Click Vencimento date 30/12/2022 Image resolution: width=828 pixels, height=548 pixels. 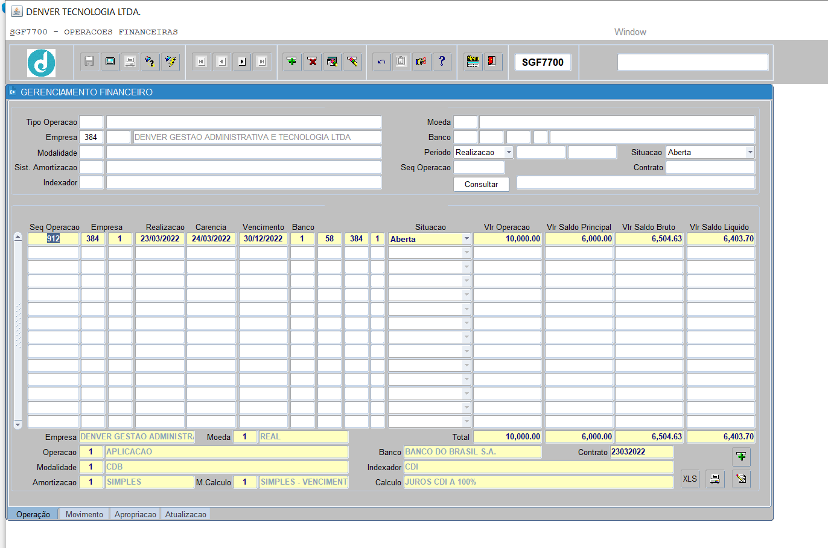(x=263, y=238)
